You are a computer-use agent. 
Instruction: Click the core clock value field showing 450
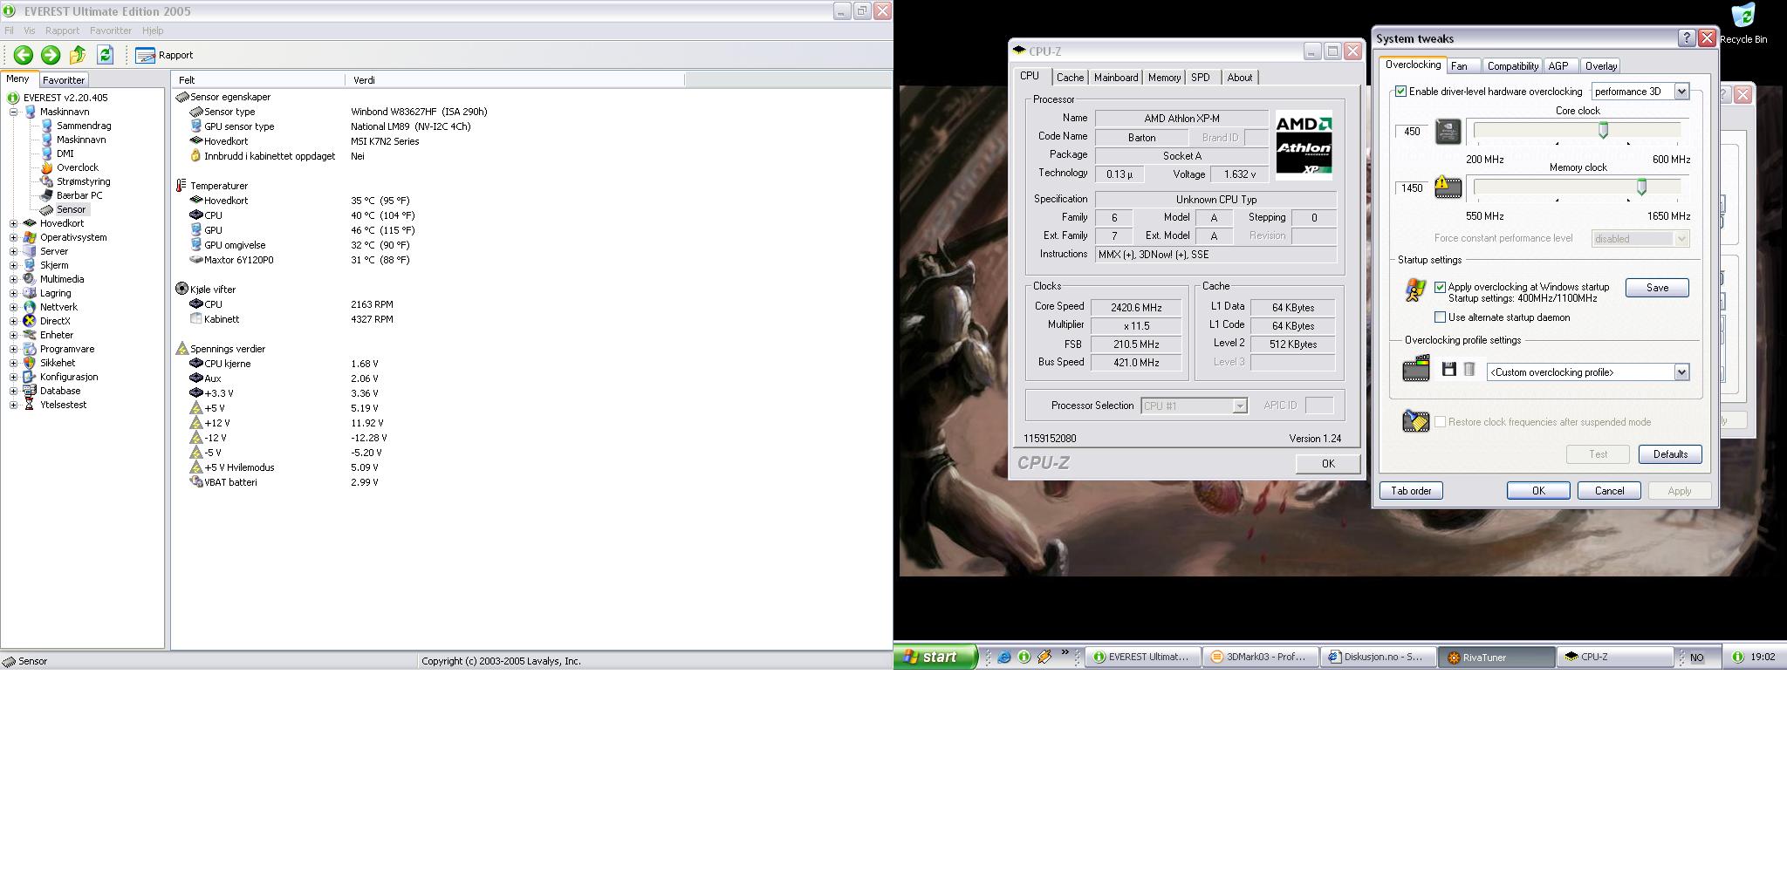(1412, 132)
